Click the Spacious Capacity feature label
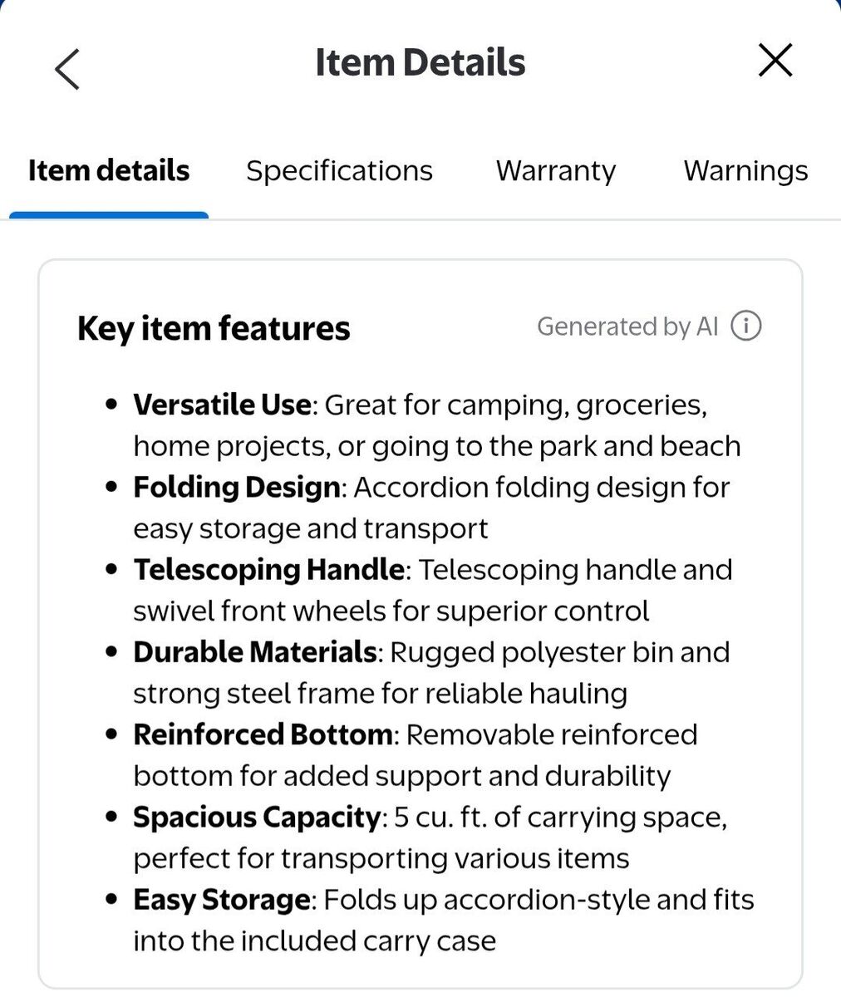 coord(257,818)
